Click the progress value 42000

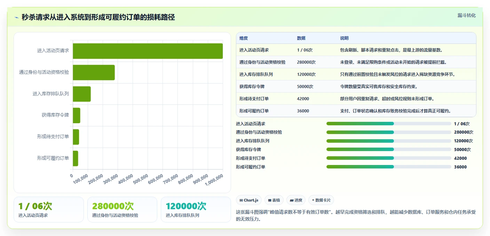[460, 158]
